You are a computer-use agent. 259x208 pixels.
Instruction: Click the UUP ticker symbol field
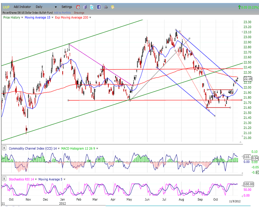[6, 7]
